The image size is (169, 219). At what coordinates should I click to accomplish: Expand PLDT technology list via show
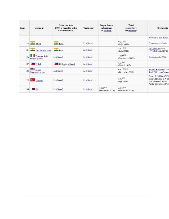(x=90, y=64)
